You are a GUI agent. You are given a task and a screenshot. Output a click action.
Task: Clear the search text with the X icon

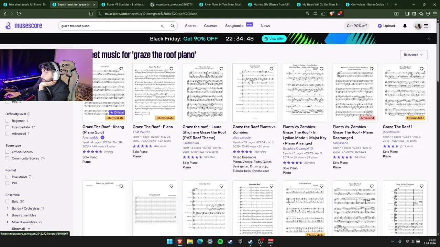click(162, 26)
